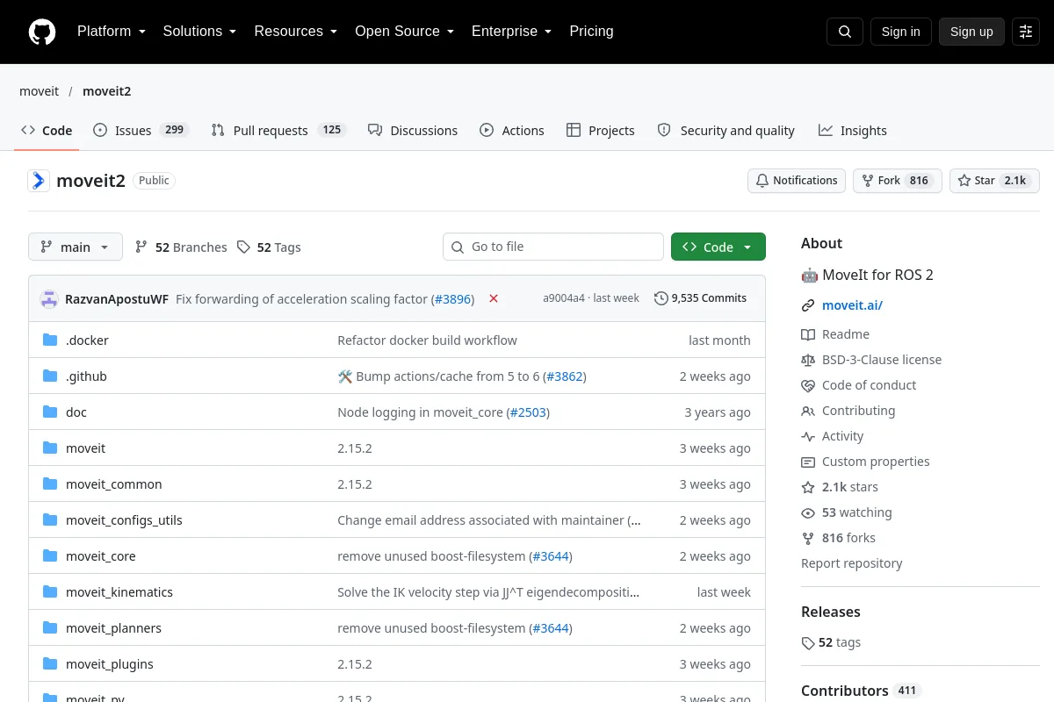This screenshot has height=702, width=1054.
Task: Click the moveit_kinematics folder icon
Action: [50, 591]
